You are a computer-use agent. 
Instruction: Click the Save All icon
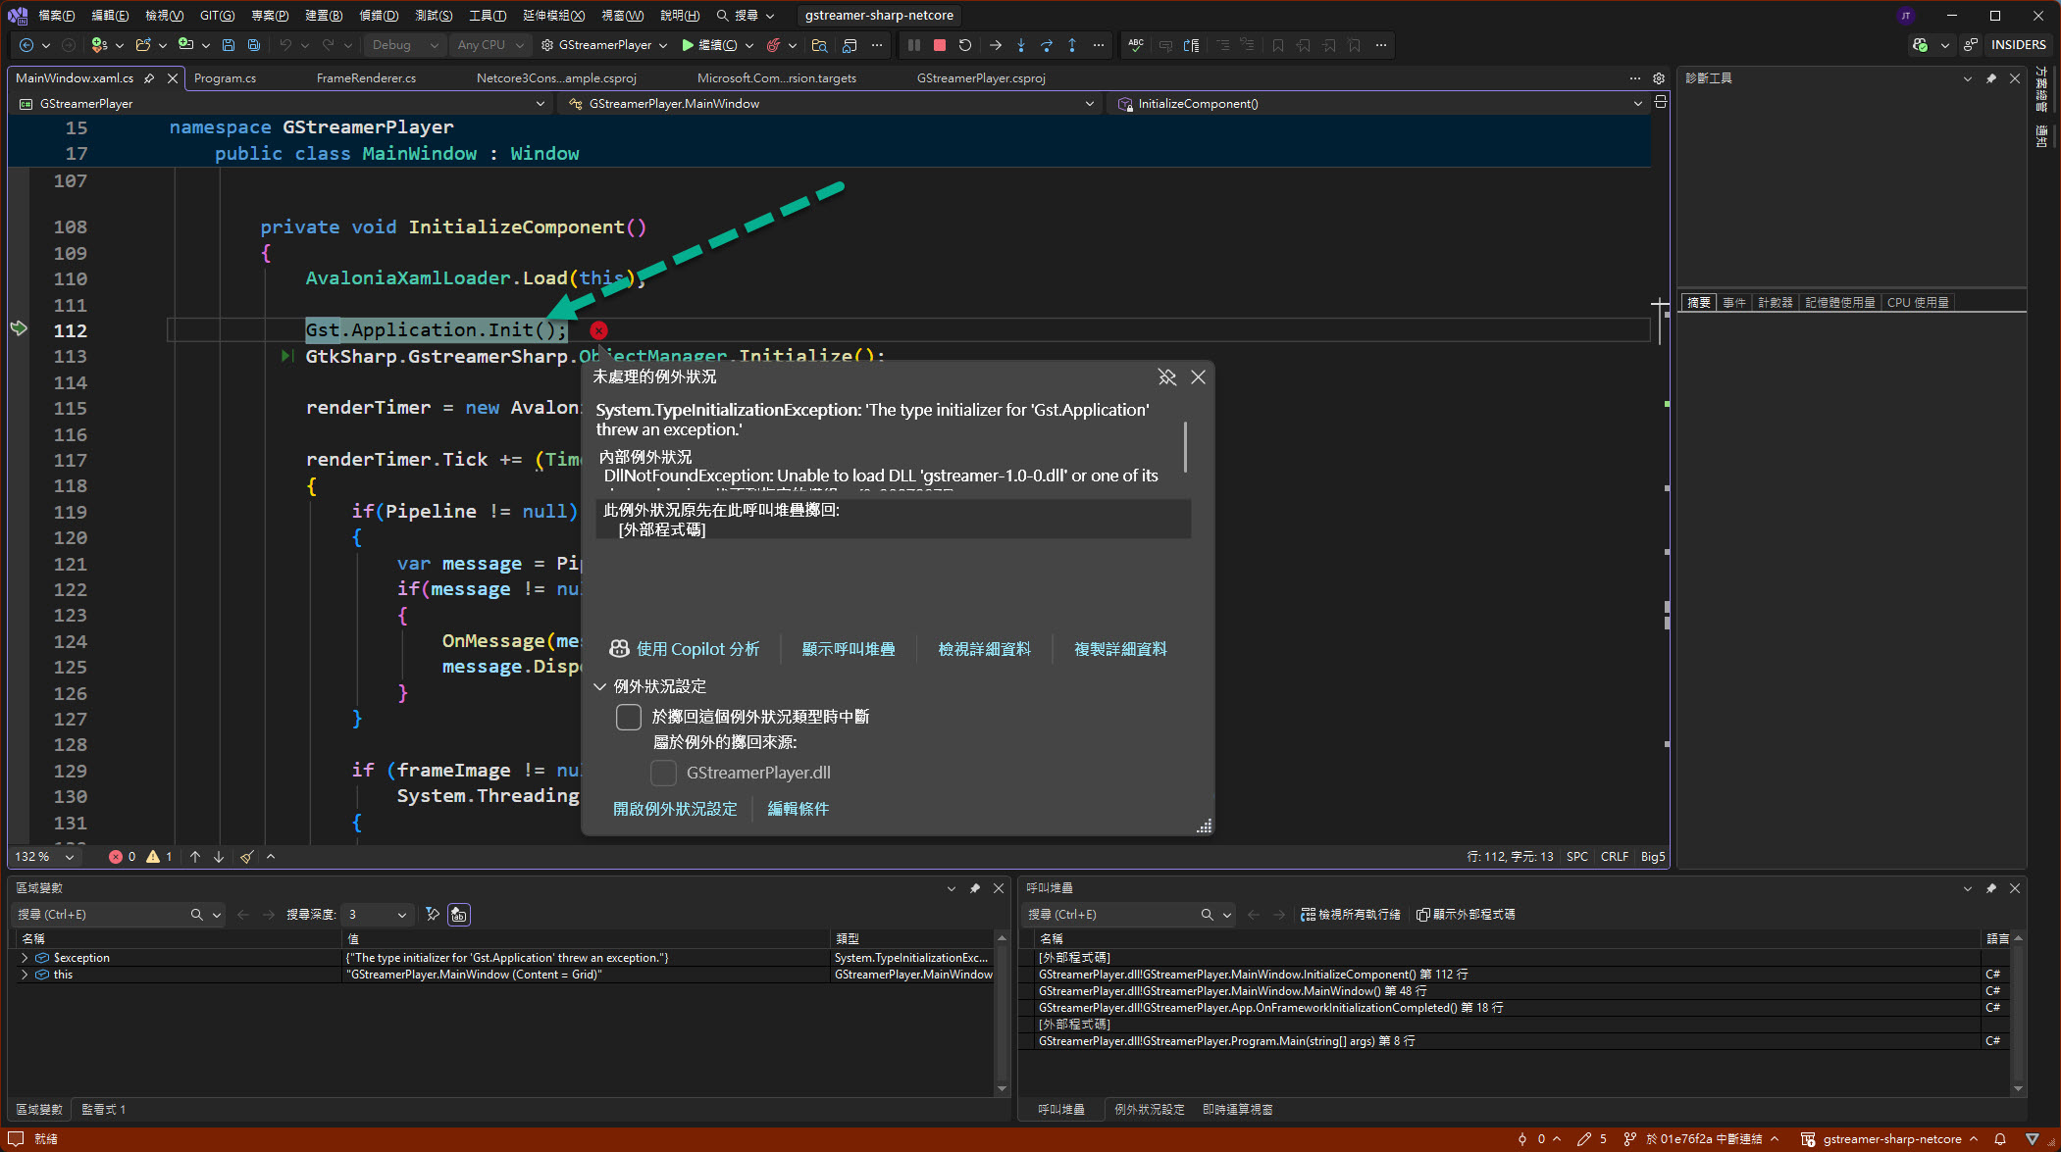[x=254, y=45]
